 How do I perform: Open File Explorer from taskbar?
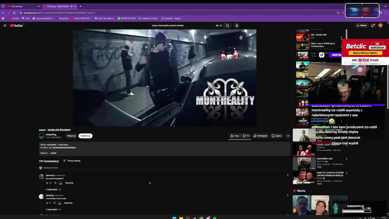[x=181, y=218]
